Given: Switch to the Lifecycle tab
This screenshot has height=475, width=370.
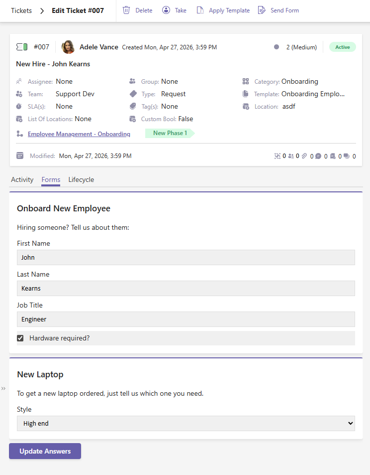Looking at the screenshot, I should (x=81, y=179).
